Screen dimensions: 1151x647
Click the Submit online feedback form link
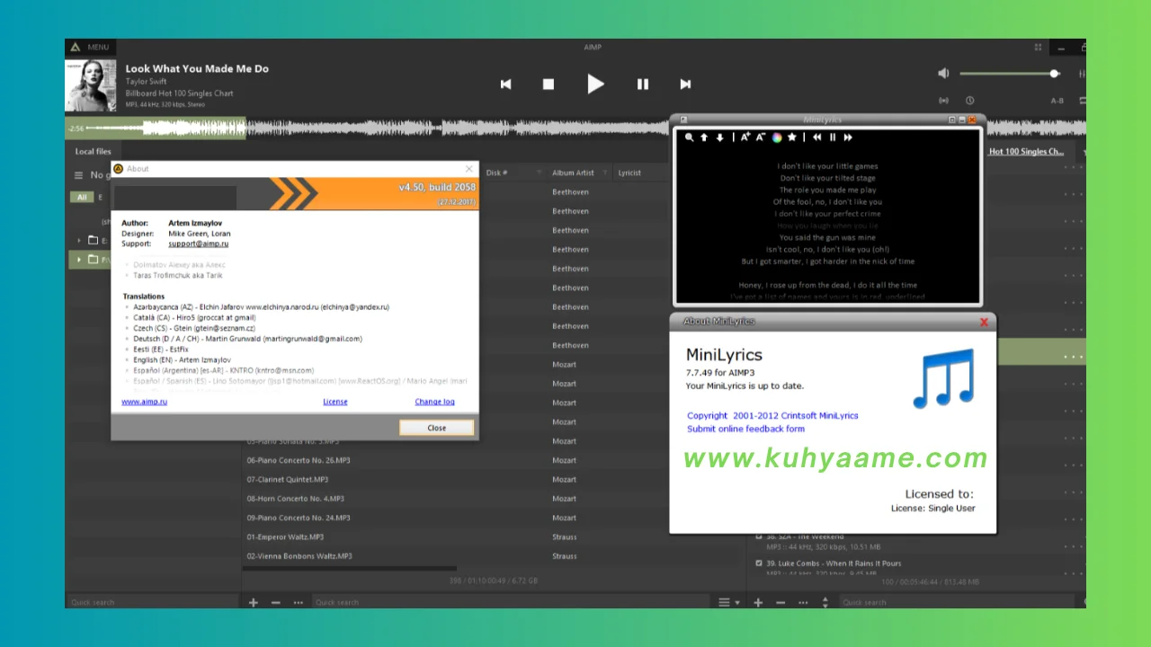(745, 429)
